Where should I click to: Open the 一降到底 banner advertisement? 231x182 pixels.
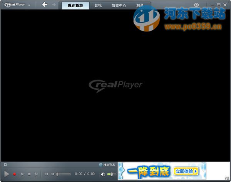(162, 171)
